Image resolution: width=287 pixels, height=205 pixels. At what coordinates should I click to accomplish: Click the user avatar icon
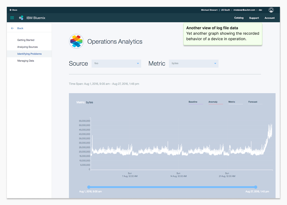pyautogui.click(x=271, y=10)
